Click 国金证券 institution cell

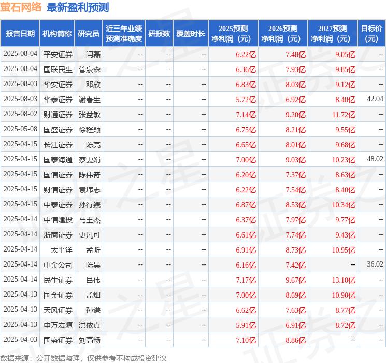coord(58,295)
